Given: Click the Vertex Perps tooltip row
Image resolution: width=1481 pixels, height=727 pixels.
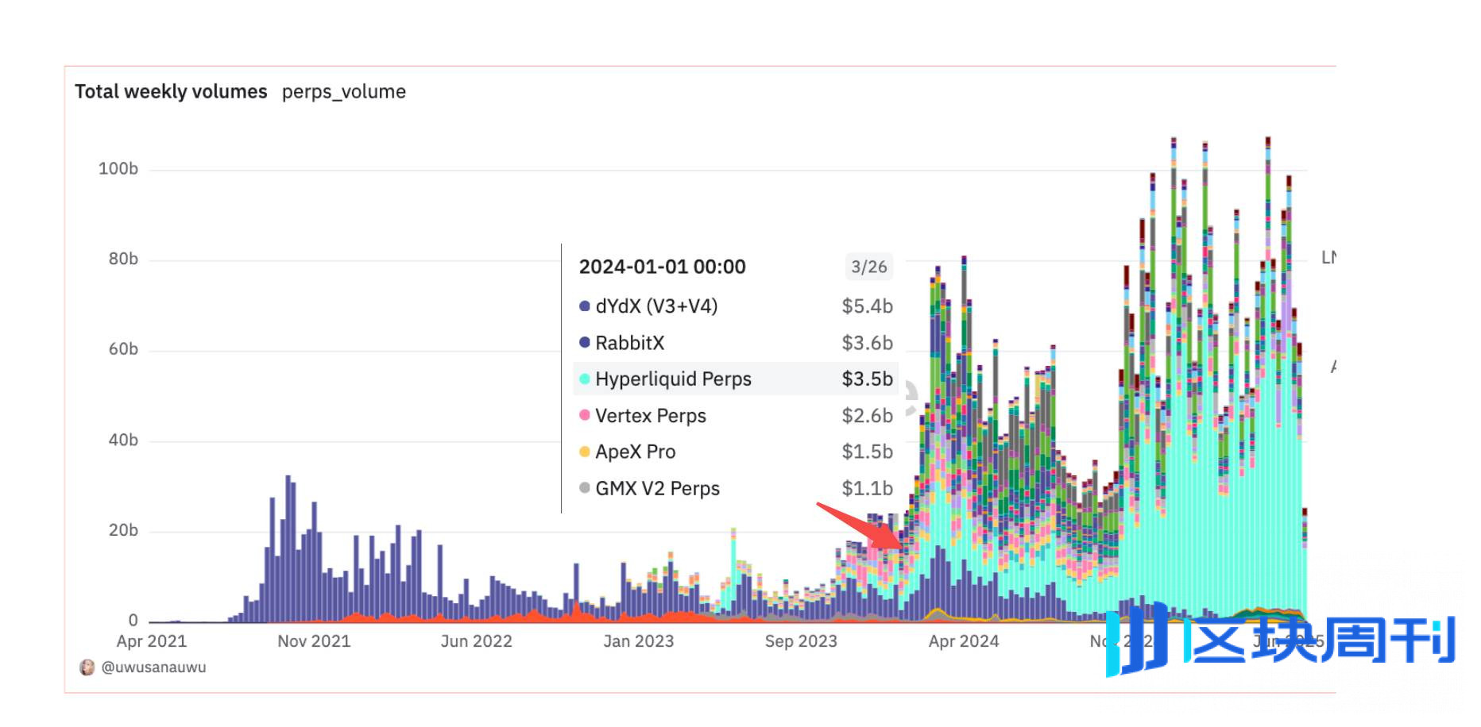Looking at the screenshot, I should [x=736, y=416].
